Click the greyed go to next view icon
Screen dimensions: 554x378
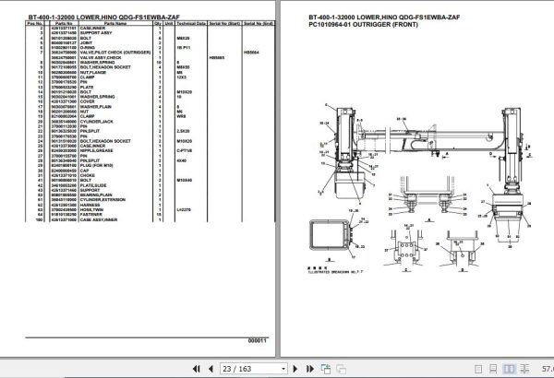coord(341,369)
